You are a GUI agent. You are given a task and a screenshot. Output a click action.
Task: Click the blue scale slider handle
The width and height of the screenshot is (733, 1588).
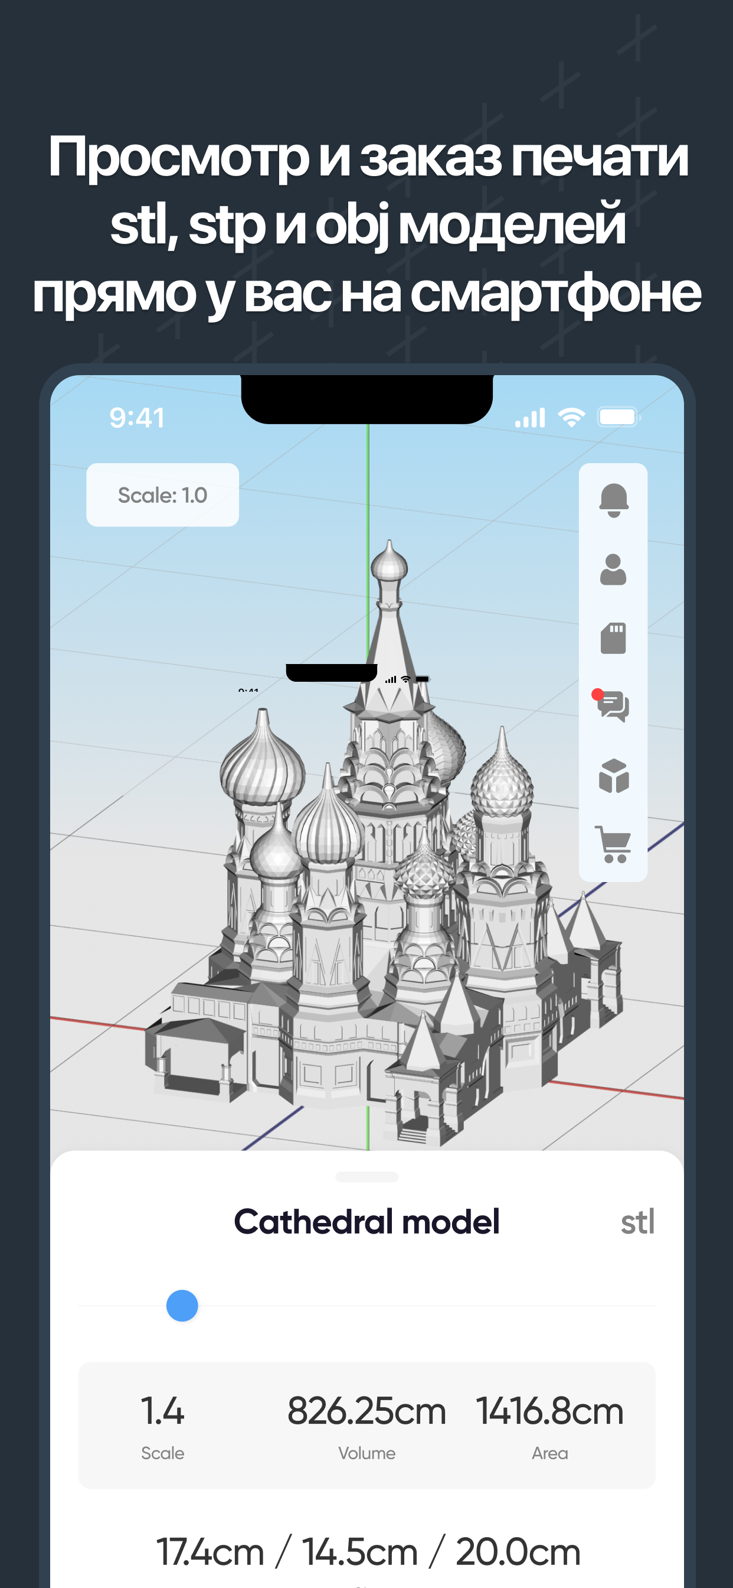coord(182,1306)
